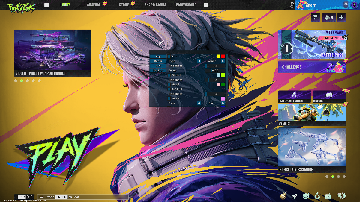The image size is (360, 202).
Task: Click the E key hint icon
Action: [205, 5]
